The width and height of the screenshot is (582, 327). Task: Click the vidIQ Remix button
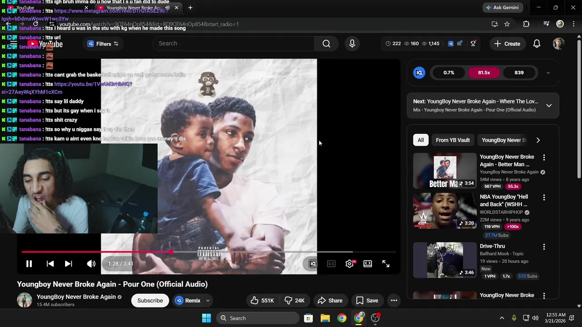pyautogui.click(x=188, y=300)
